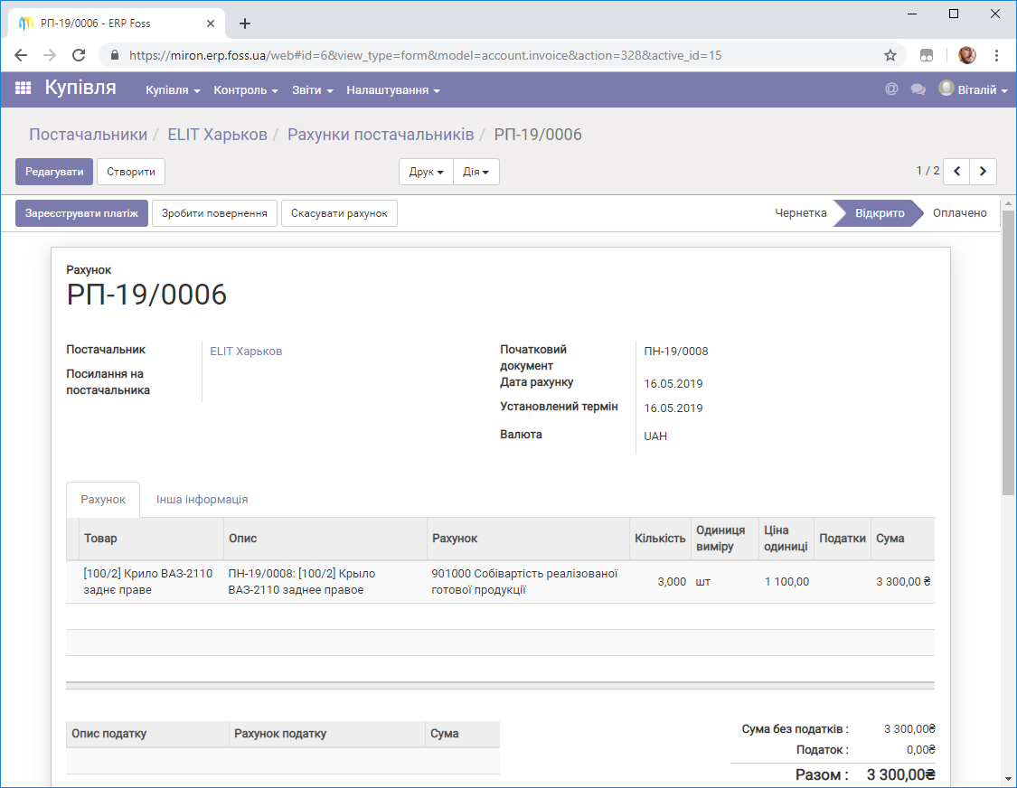The height and width of the screenshot is (788, 1017).
Task: Click the Редагувати button
Action: pyautogui.click(x=54, y=172)
